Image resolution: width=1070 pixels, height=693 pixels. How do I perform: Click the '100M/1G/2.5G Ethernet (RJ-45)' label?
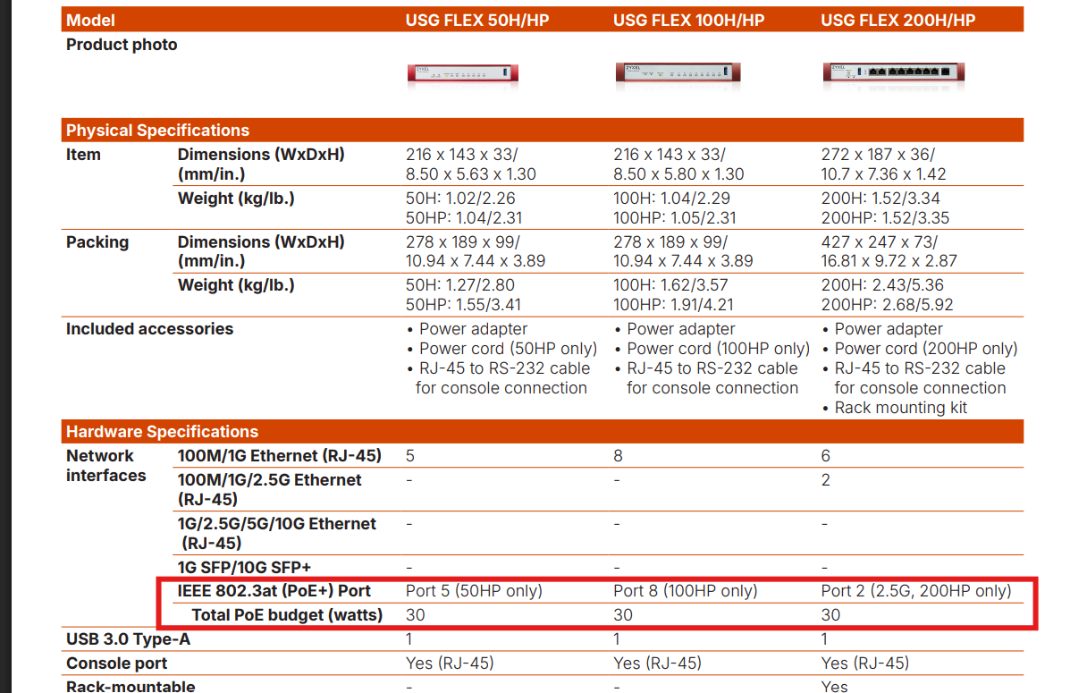[x=270, y=489]
